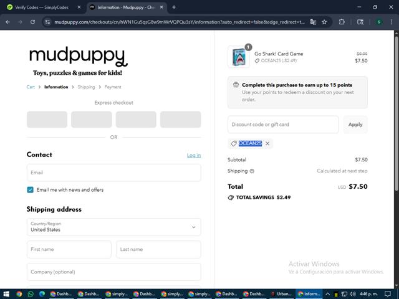Go to Cart breadcrumb link

pyautogui.click(x=31, y=87)
